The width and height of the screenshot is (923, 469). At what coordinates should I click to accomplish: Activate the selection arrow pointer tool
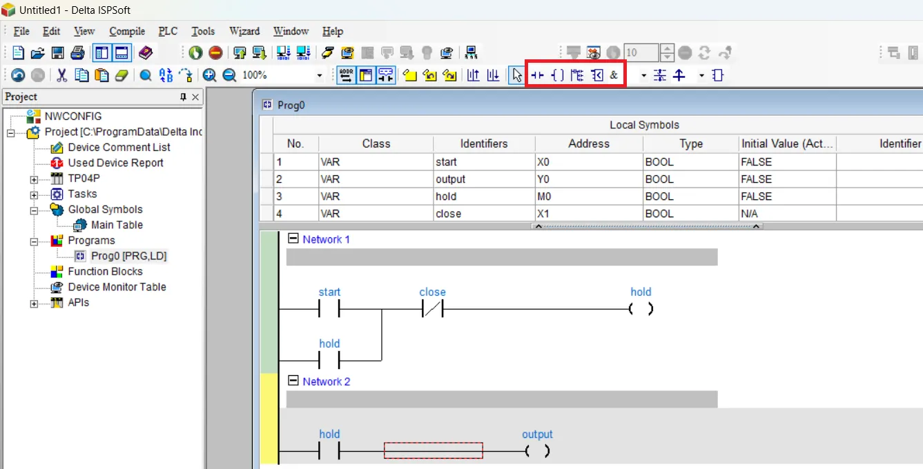pyautogui.click(x=516, y=75)
